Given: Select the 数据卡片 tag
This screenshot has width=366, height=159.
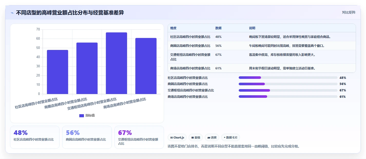Looking at the screenshot, I should tap(230, 137).
